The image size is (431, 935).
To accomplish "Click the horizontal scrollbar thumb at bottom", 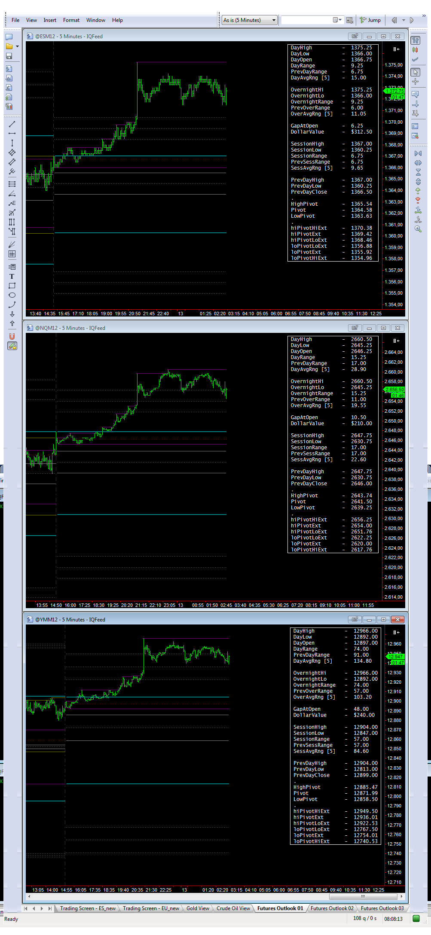I will (x=363, y=896).
